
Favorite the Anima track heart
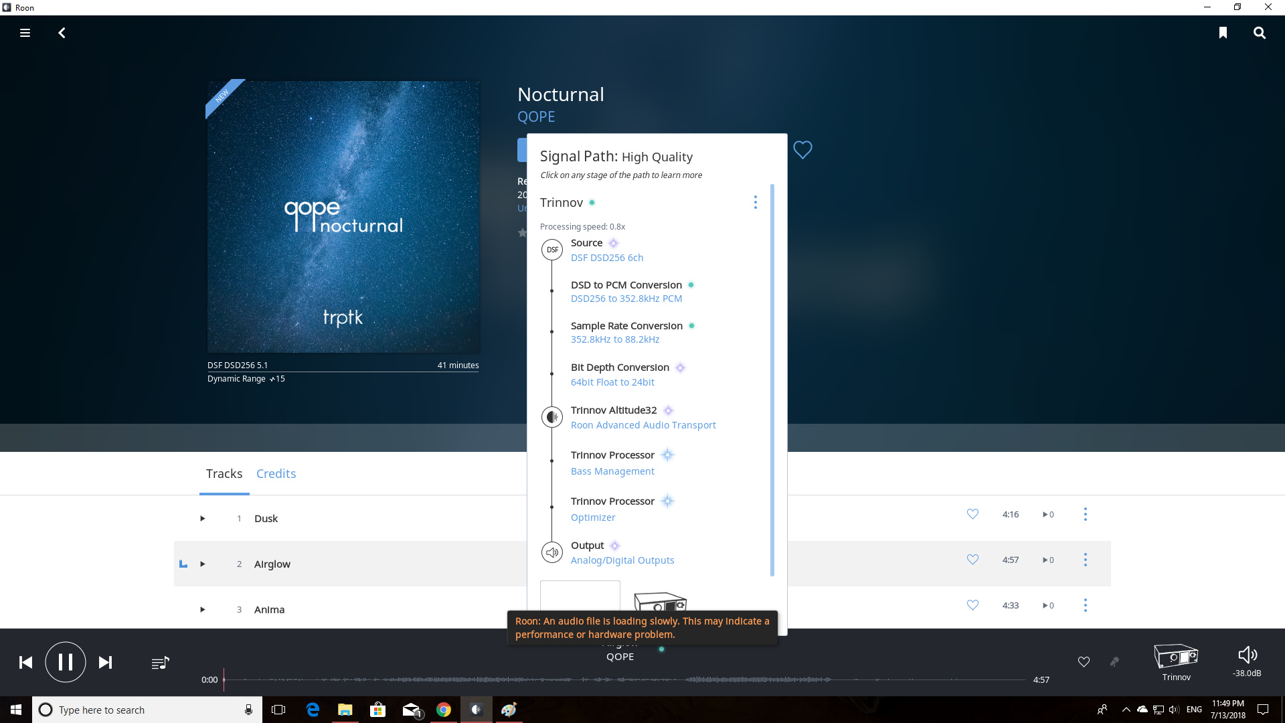coord(972,605)
